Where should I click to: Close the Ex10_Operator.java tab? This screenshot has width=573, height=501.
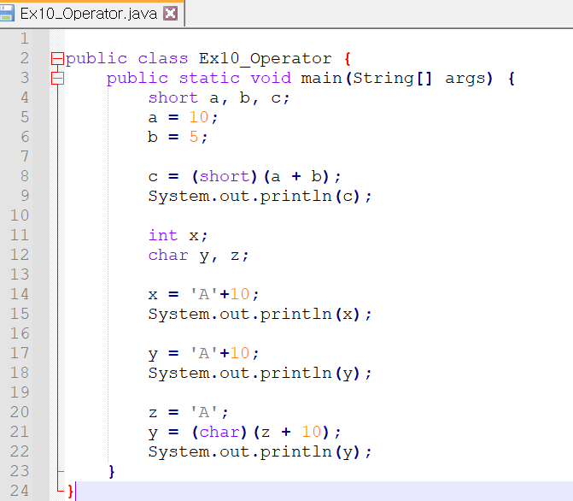click(170, 14)
